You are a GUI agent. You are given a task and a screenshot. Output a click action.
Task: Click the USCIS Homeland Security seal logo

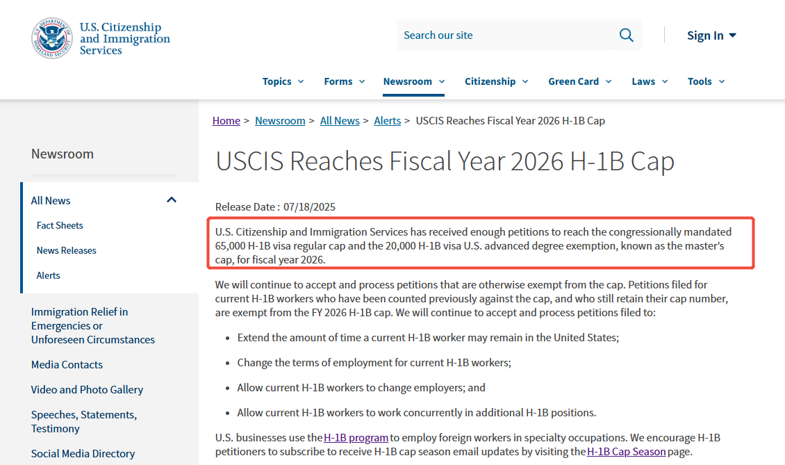coord(52,38)
